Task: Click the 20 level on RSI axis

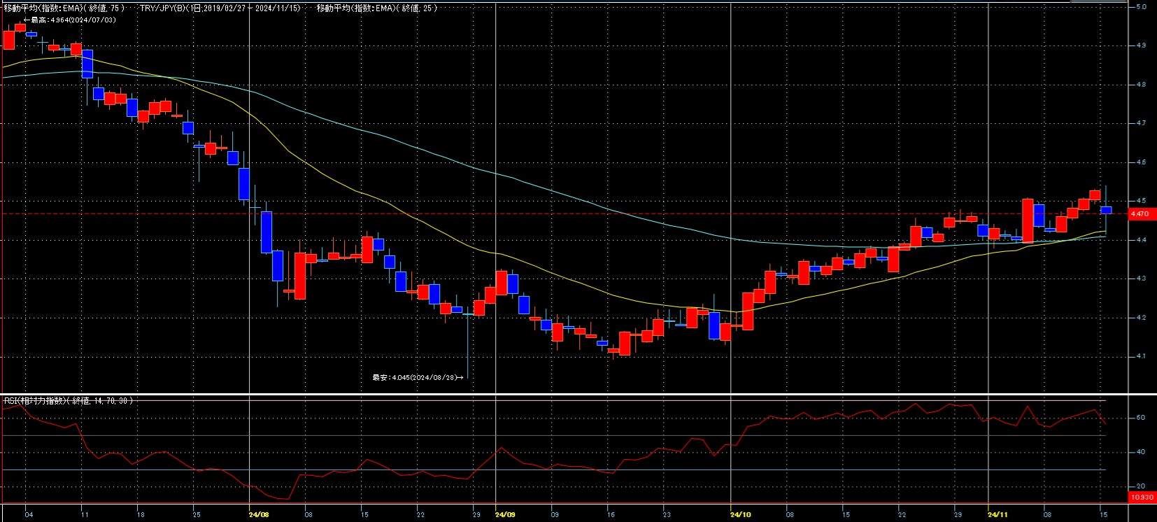Action: (1141, 486)
